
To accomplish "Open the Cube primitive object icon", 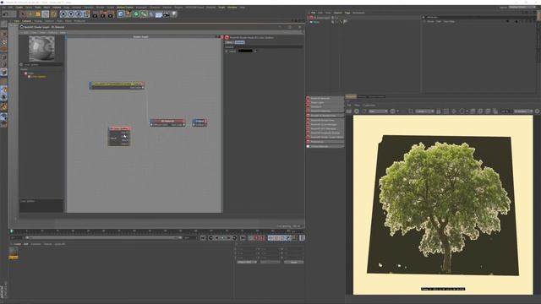I will click(x=120, y=14).
